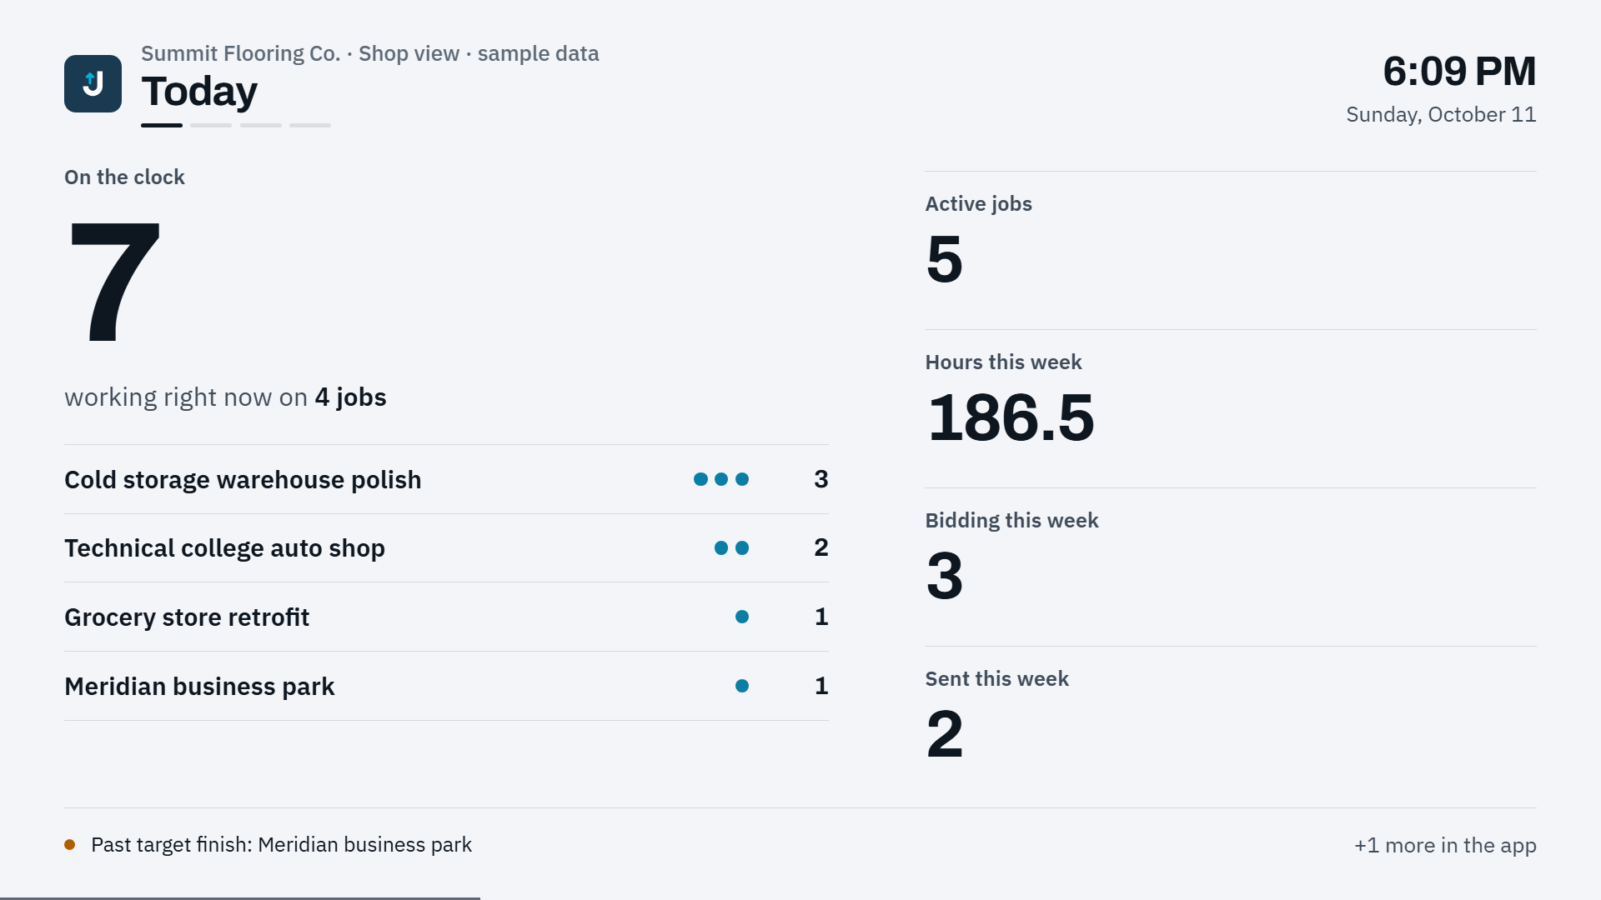Image resolution: width=1601 pixels, height=900 pixels.
Task: Click the count 2 for Technical college
Action: point(821,547)
